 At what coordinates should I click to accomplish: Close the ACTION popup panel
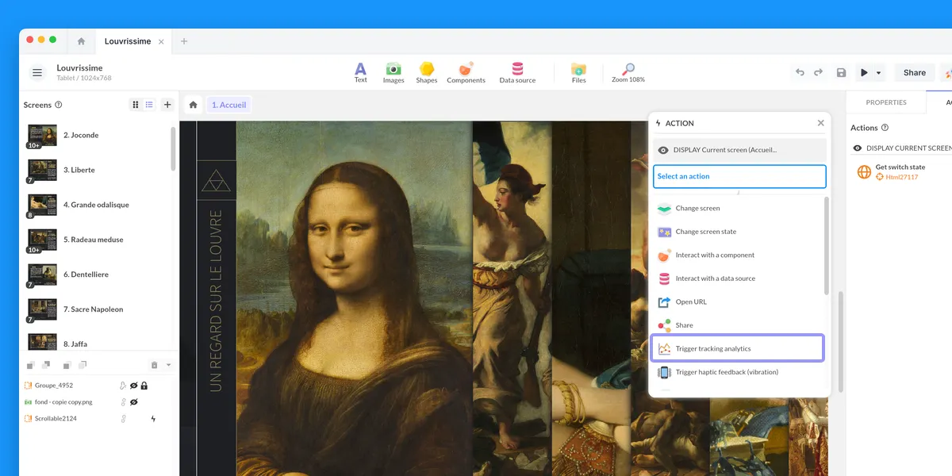tap(821, 123)
